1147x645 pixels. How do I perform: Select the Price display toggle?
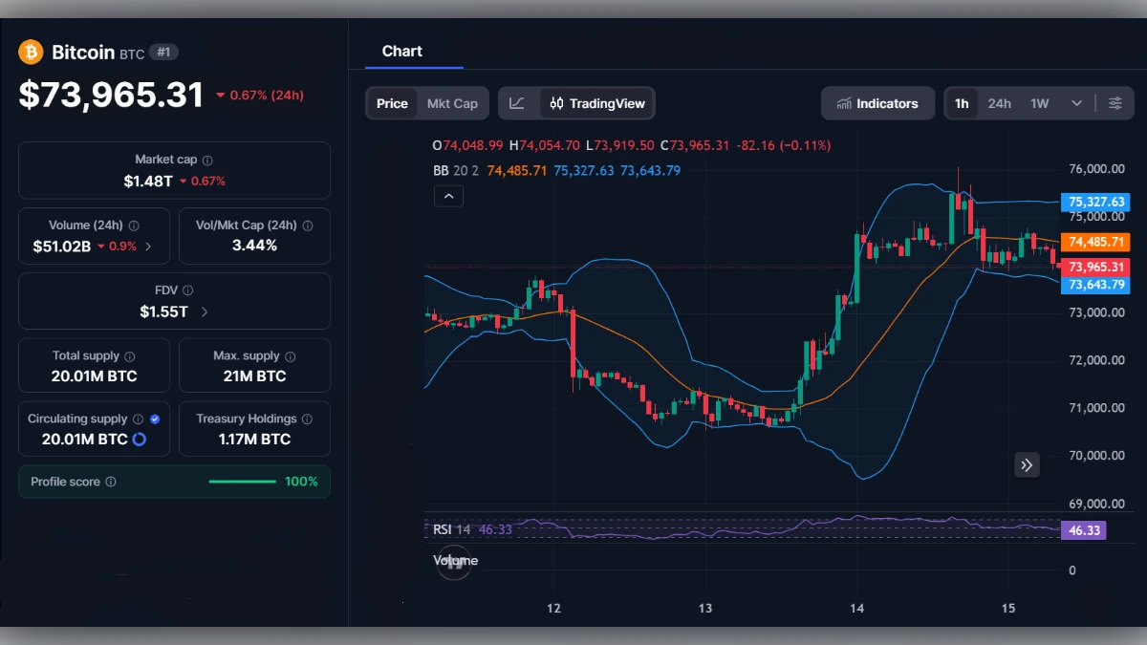tap(392, 102)
